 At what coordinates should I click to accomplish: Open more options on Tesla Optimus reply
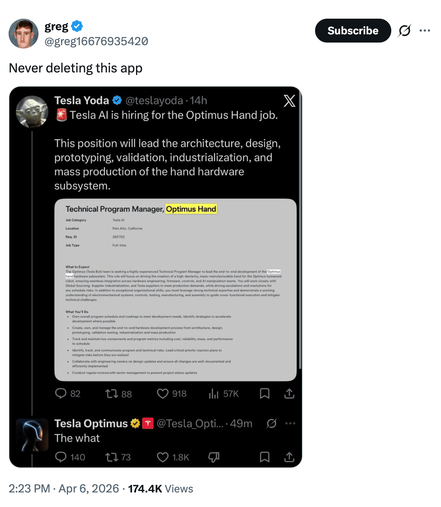[290, 423]
